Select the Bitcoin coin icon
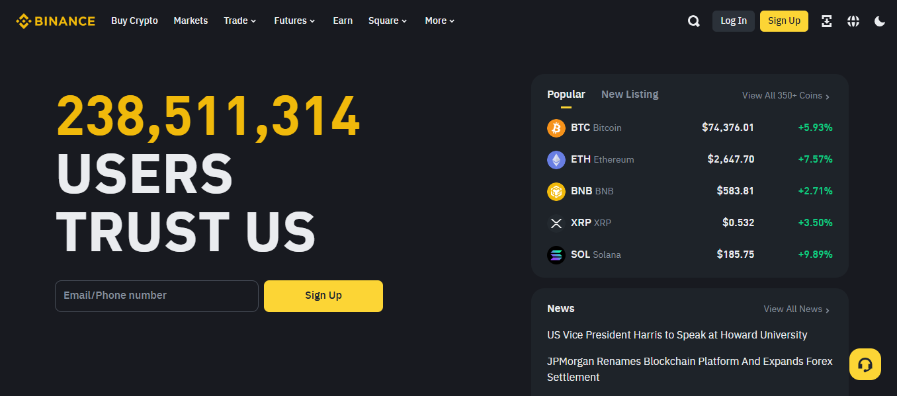The image size is (897, 396). (x=556, y=128)
